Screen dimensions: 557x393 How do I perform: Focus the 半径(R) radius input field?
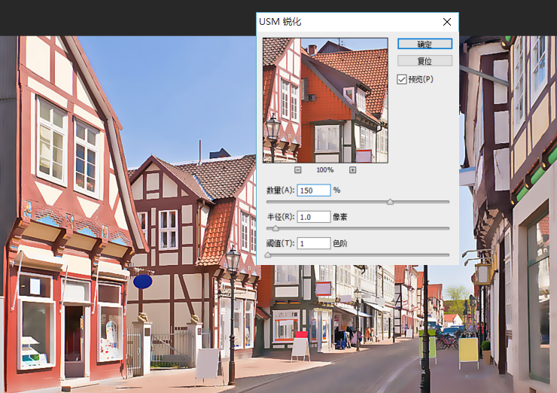(313, 217)
